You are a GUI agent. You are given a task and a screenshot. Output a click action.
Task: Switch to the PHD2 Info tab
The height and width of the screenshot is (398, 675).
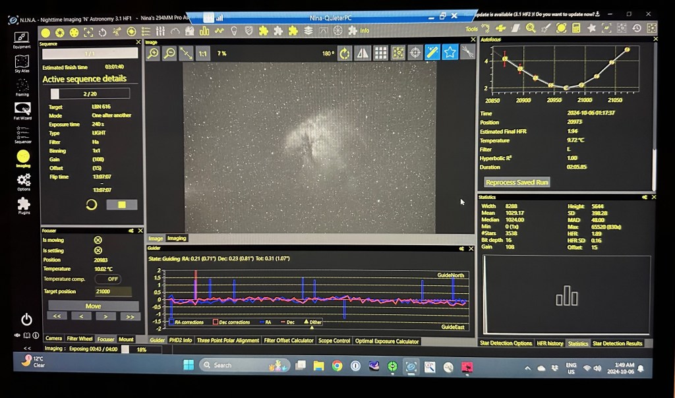(180, 341)
